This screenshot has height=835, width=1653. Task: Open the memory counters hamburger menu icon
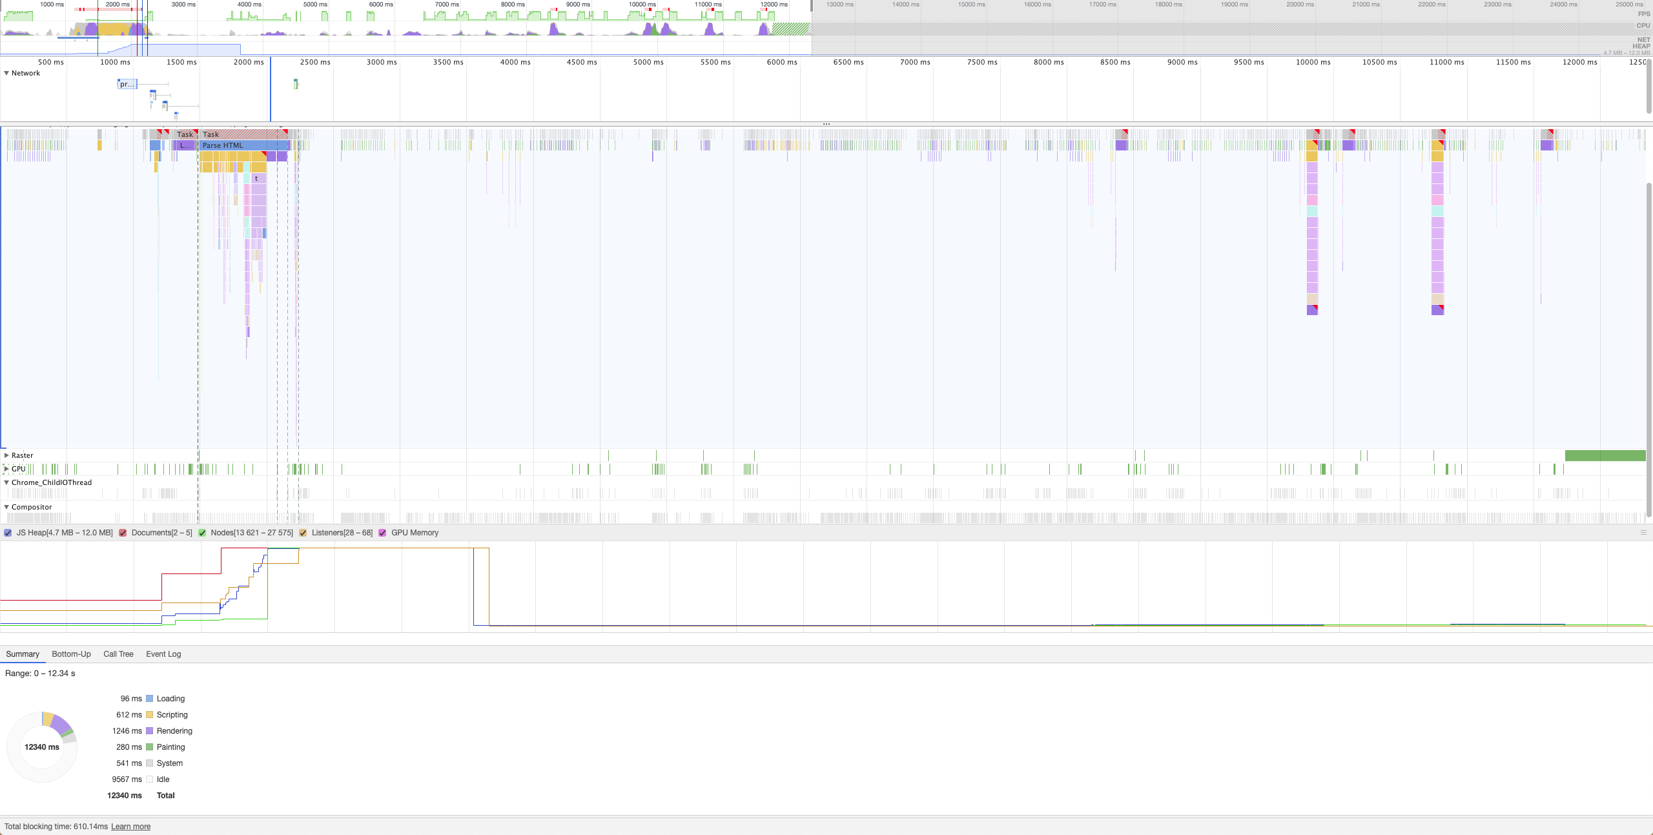coord(1643,533)
